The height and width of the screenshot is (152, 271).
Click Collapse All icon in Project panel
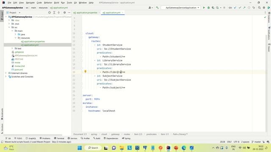(59, 13)
